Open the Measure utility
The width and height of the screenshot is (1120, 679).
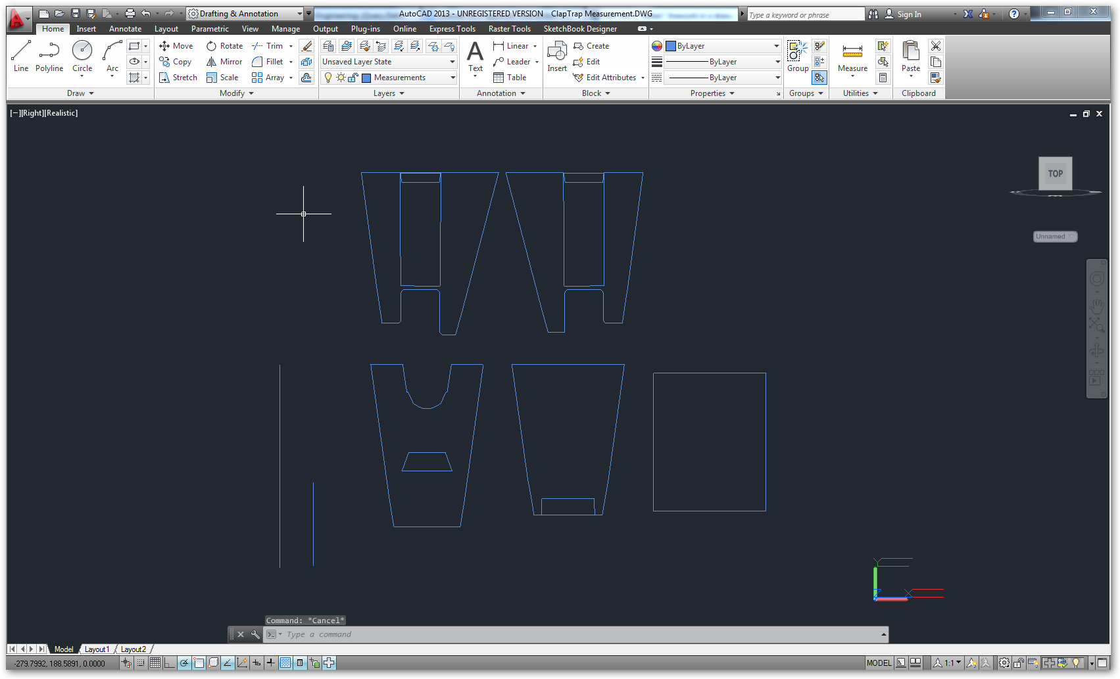coord(852,58)
